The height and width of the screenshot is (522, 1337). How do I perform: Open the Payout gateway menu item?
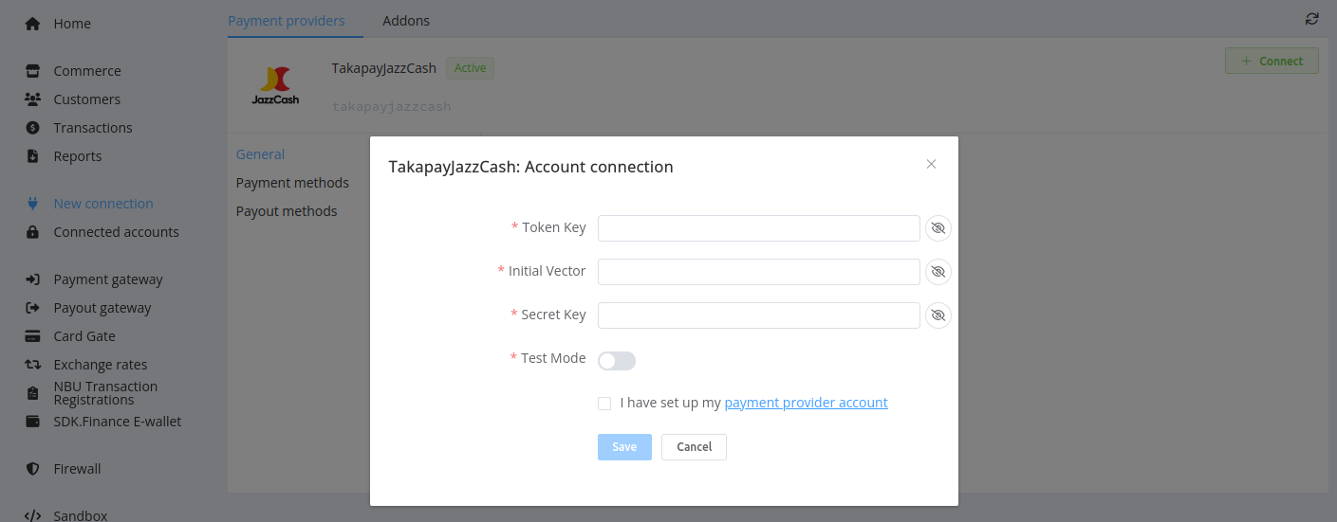click(102, 308)
